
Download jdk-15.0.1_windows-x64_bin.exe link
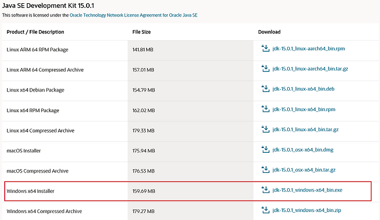[307, 190]
